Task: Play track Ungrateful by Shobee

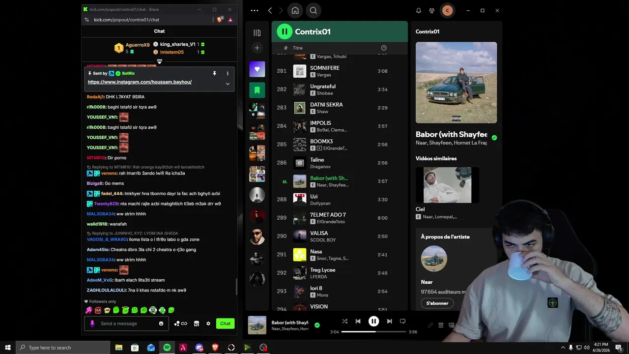Action: point(340,89)
